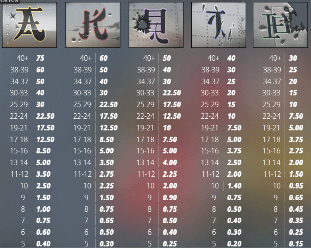The image size is (311, 248).
Task: Click fifth column payout 2.75 for 15-16
Action: (x=296, y=151)
